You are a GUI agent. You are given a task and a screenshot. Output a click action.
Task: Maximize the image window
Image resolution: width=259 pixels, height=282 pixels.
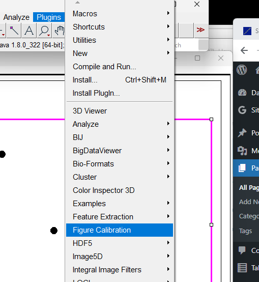coord(197,58)
